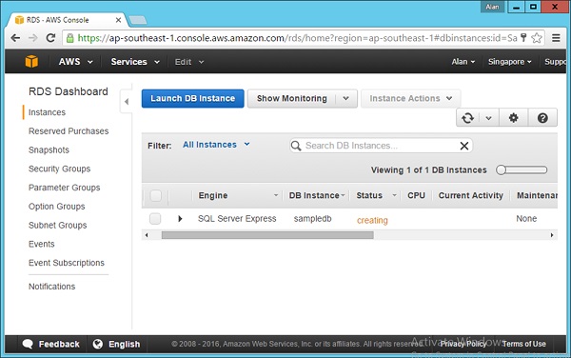
Task: Open Chrome hamburger menu
Action: [x=556, y=38]
